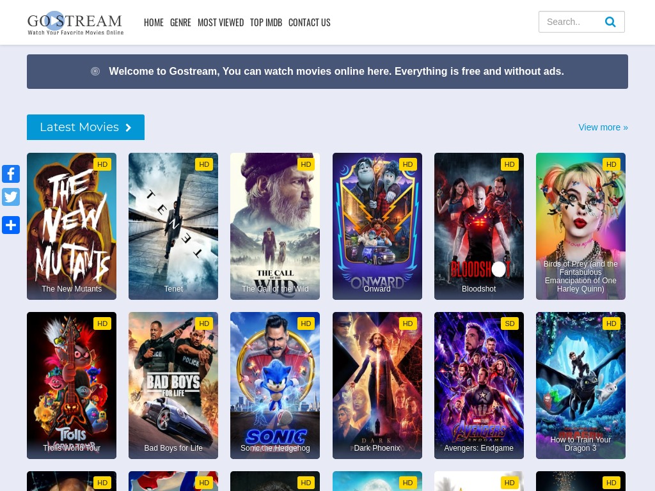Open the Bloodshot movie poster
The width and height of the screenshot is (655, 491).
pyautogui.click(x=478, y=226)
